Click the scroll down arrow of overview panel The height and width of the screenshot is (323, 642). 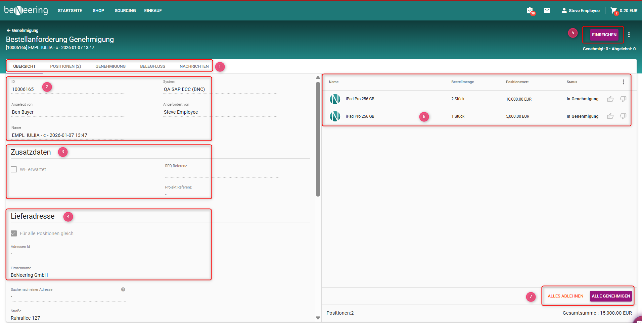318,318
